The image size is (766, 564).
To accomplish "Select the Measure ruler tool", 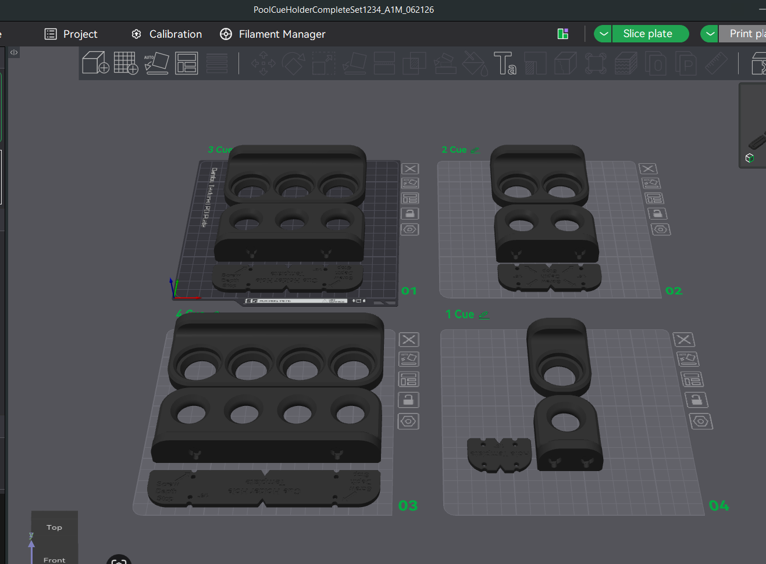I will point(716,63).
